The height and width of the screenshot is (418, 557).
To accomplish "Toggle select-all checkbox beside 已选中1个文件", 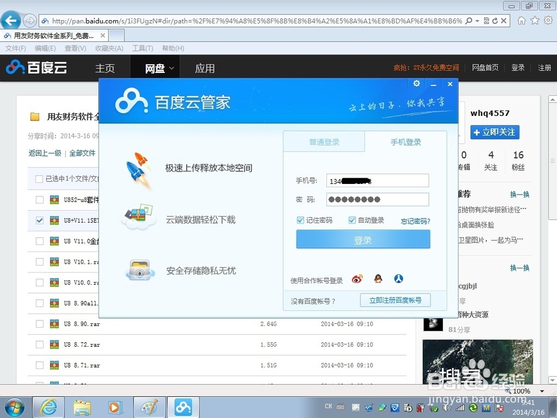I will 39,179.
